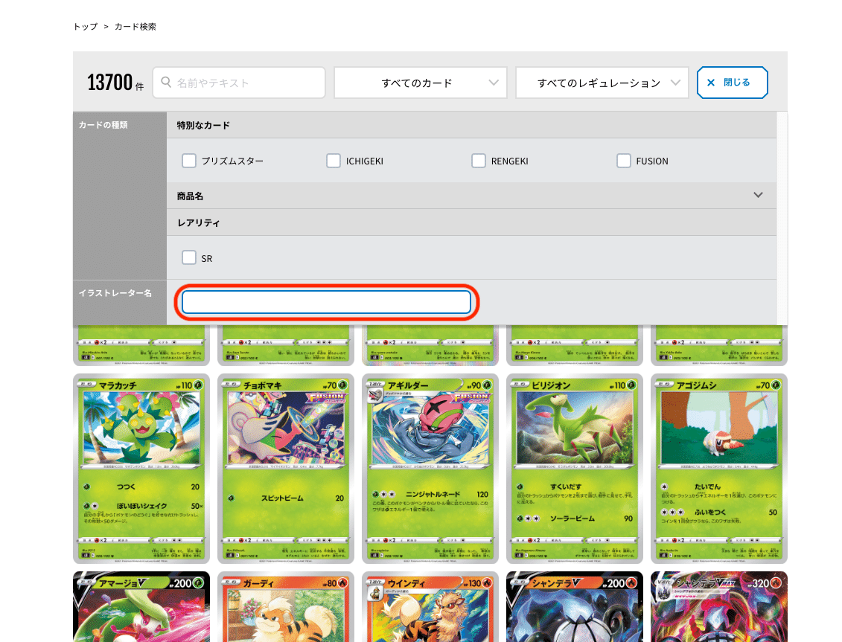
Task: Tick the FUSION checkbox
Action: (x=623, y=161)
